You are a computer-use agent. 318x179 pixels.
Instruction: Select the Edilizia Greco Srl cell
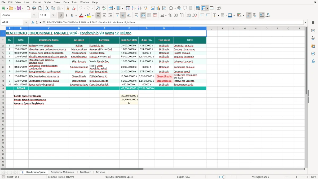coord(104,76)
